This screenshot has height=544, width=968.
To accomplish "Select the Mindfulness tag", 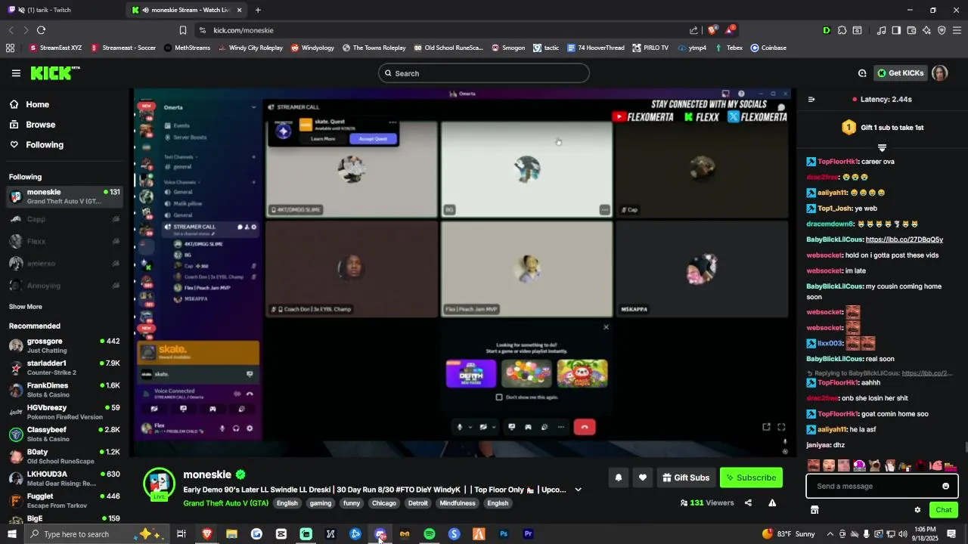I will (458, 503).
